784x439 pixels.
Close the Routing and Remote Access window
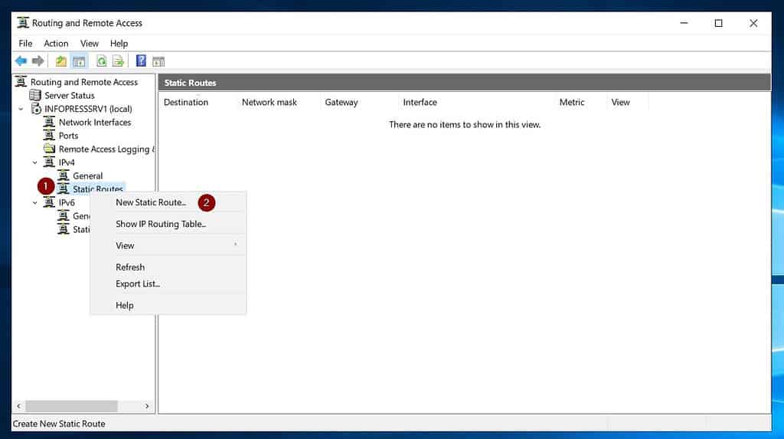pyautogui.click(x=753, y=23)
